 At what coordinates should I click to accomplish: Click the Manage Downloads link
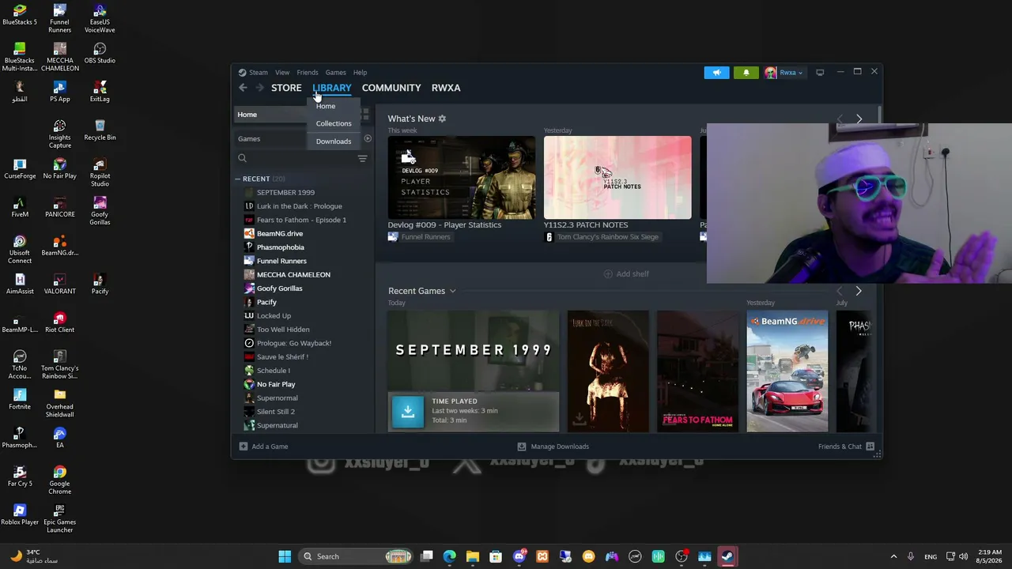pyautogui.click(x=560, y=447)
